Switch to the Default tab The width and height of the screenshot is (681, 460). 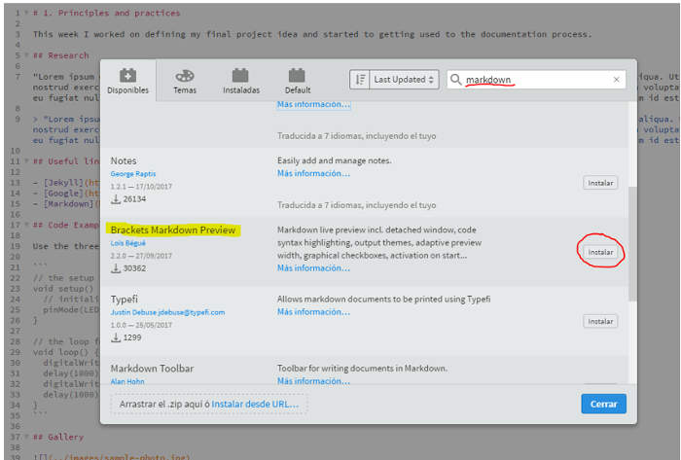pyautogui.click(x=298, y=81)
